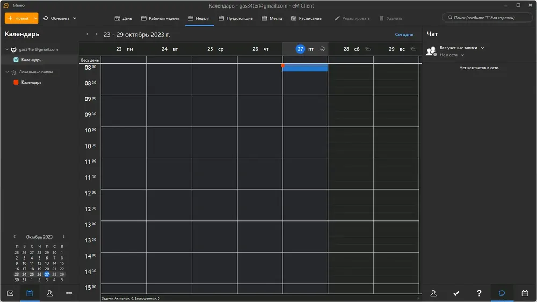Click the chat contacts avatar icon

[431, 51]
